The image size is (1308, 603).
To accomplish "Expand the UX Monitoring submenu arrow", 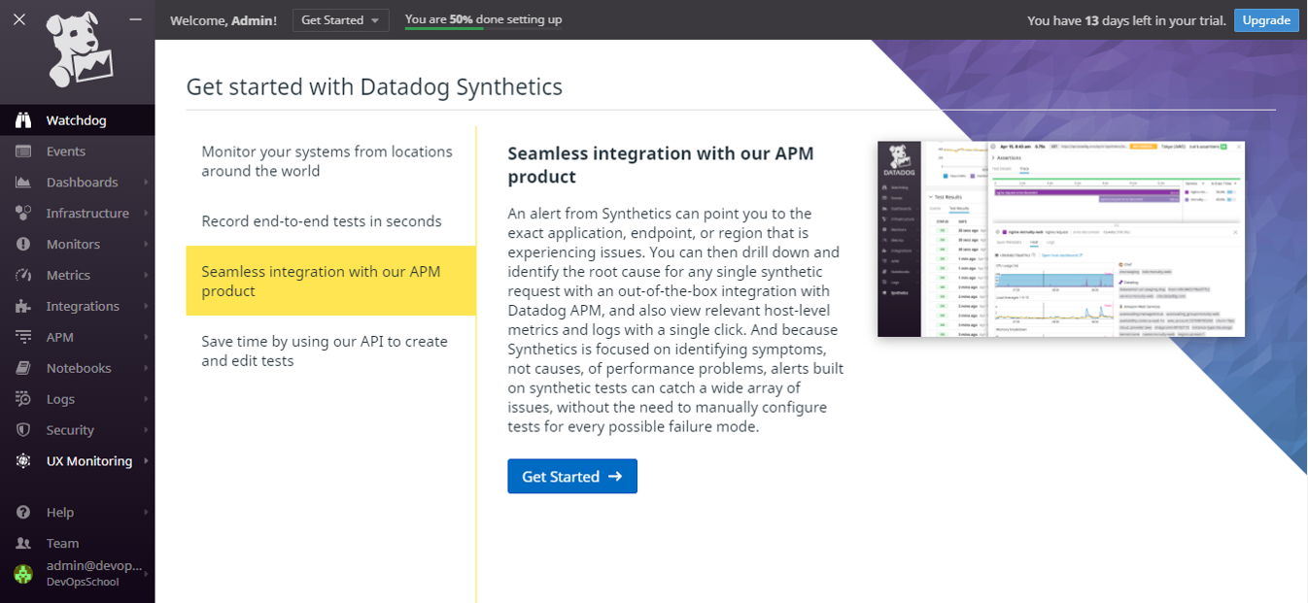I will click(x=146, y=461).
